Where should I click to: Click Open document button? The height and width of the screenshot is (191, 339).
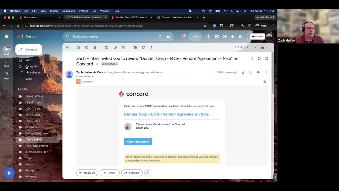138,142
